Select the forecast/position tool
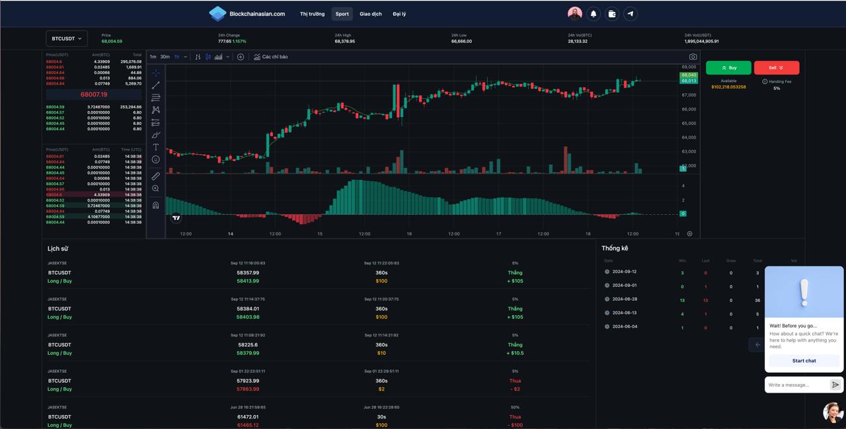The width and height of the screenshot is (846, 429). click(155, 122)
